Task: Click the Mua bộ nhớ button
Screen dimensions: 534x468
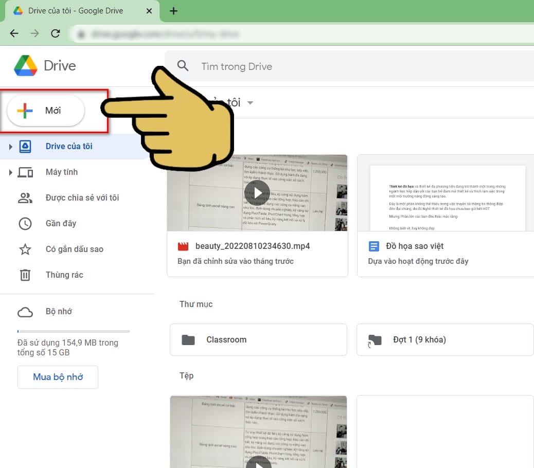Action: click(x=58, y=377)
